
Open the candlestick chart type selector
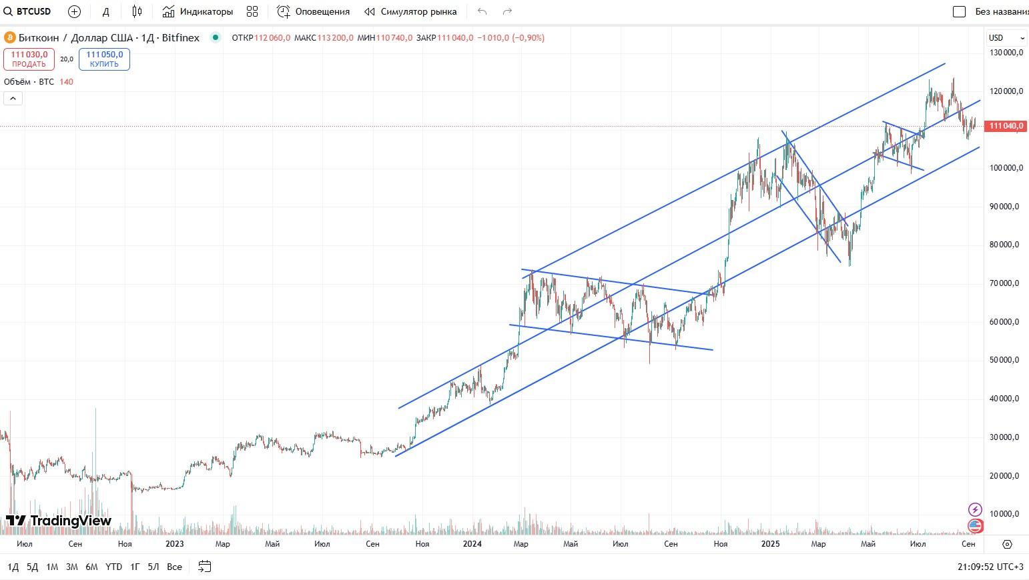[x=137, y=11]
